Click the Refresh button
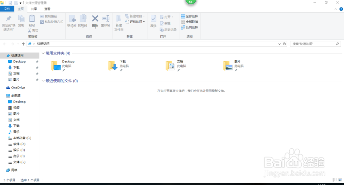 coord(284,44)
